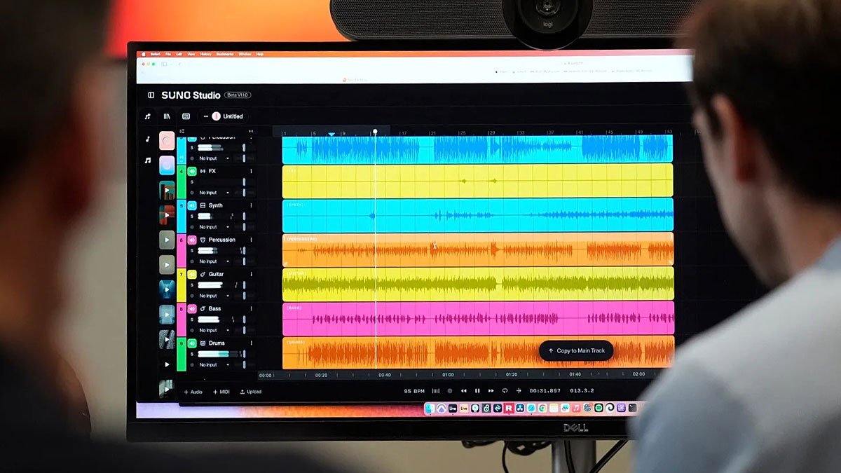The height and width of the screenshot is (473, 841).
Task: Solo the Synth track with S button
Action: tap(192, 217)
